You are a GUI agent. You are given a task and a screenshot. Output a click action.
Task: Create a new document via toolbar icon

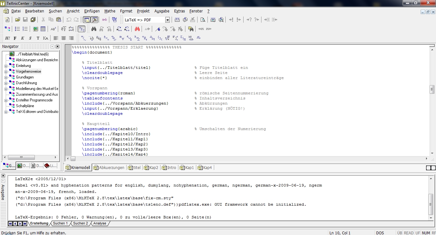8,20
